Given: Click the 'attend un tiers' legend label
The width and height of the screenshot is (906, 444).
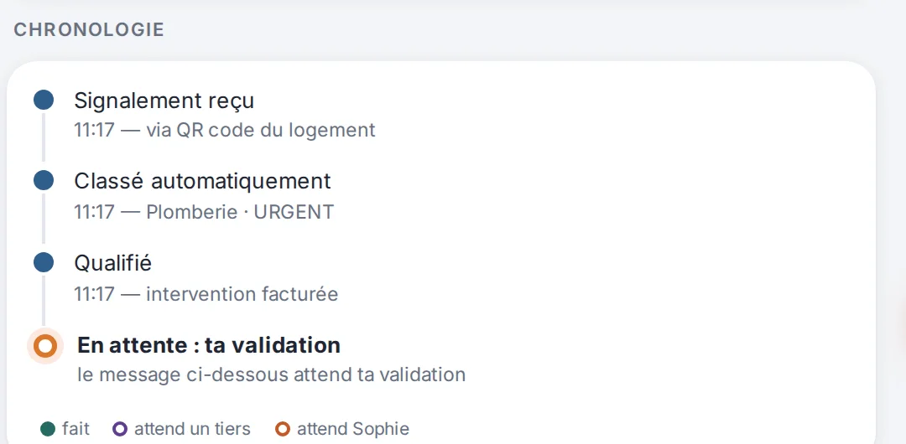Looking at the screenshot, I should click(x=192, y=429).
